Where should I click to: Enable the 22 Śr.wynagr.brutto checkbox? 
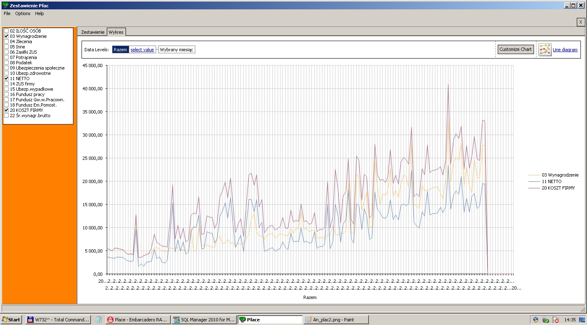7,116
